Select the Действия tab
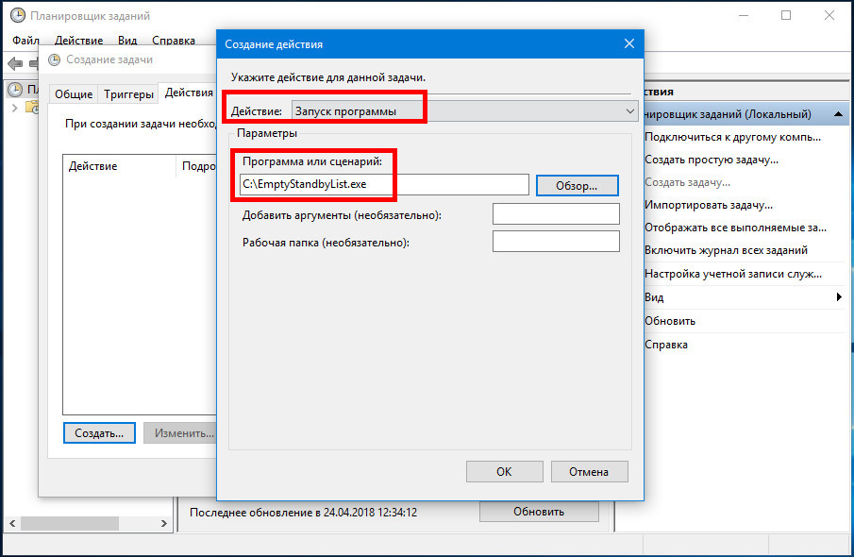The height and width of the screenshot is (557, 854). point(189,93)
